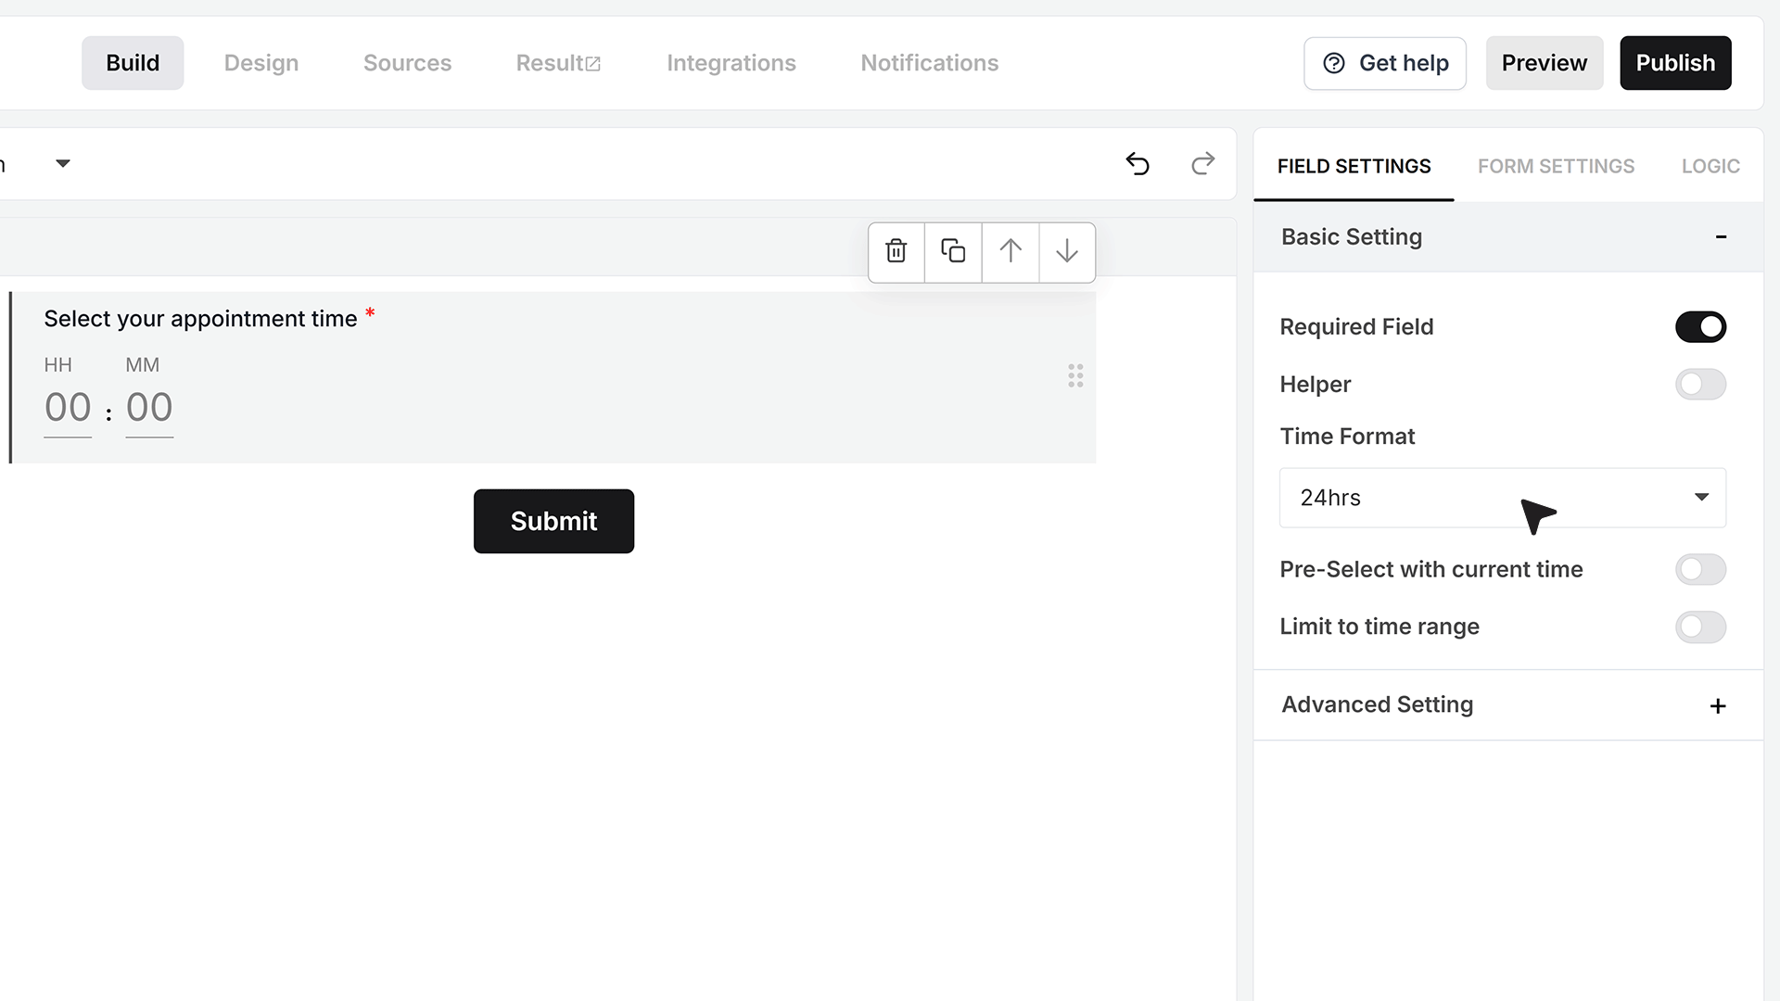
Task: Click the help icon in Get help
Action: pyautogui.click(x=1334, y=63)
